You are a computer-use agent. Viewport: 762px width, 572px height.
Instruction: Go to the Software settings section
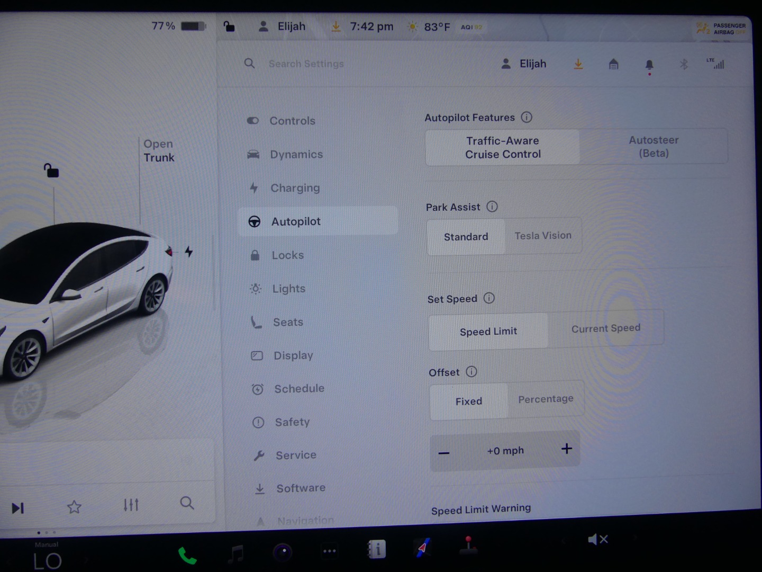tap(301, 488)
